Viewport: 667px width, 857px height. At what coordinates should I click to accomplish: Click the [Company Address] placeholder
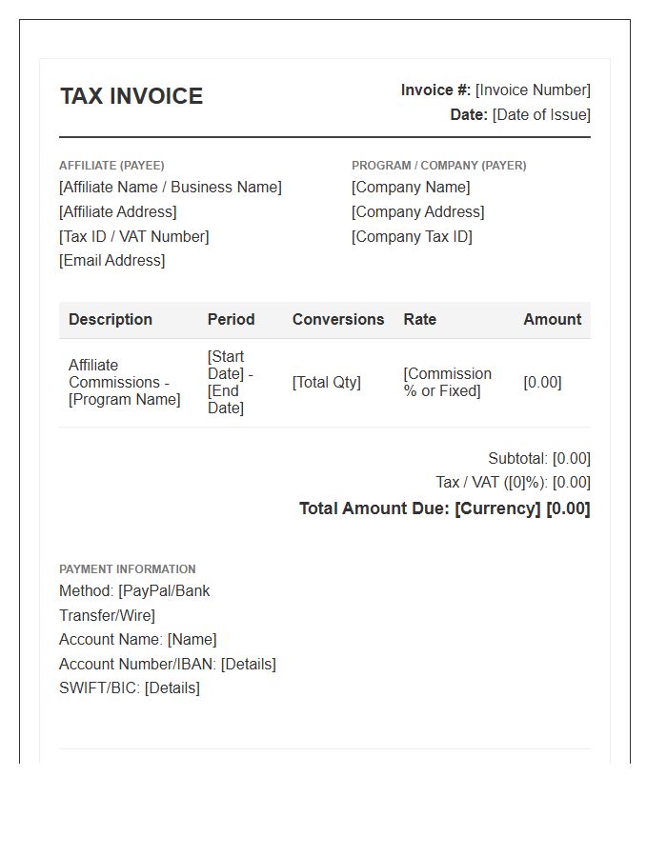coord(418,212)
